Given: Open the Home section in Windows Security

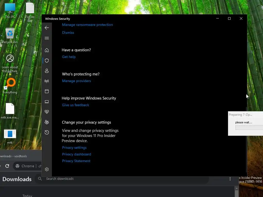Looking at the screenshot, I should point(47,50).
